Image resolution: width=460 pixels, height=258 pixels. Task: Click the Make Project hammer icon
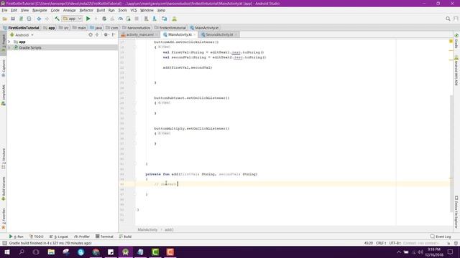coord(57,19)
